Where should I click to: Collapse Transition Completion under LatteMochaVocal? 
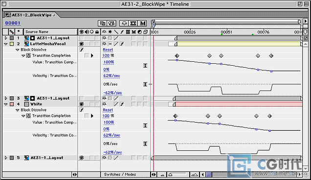click(23, 55)
